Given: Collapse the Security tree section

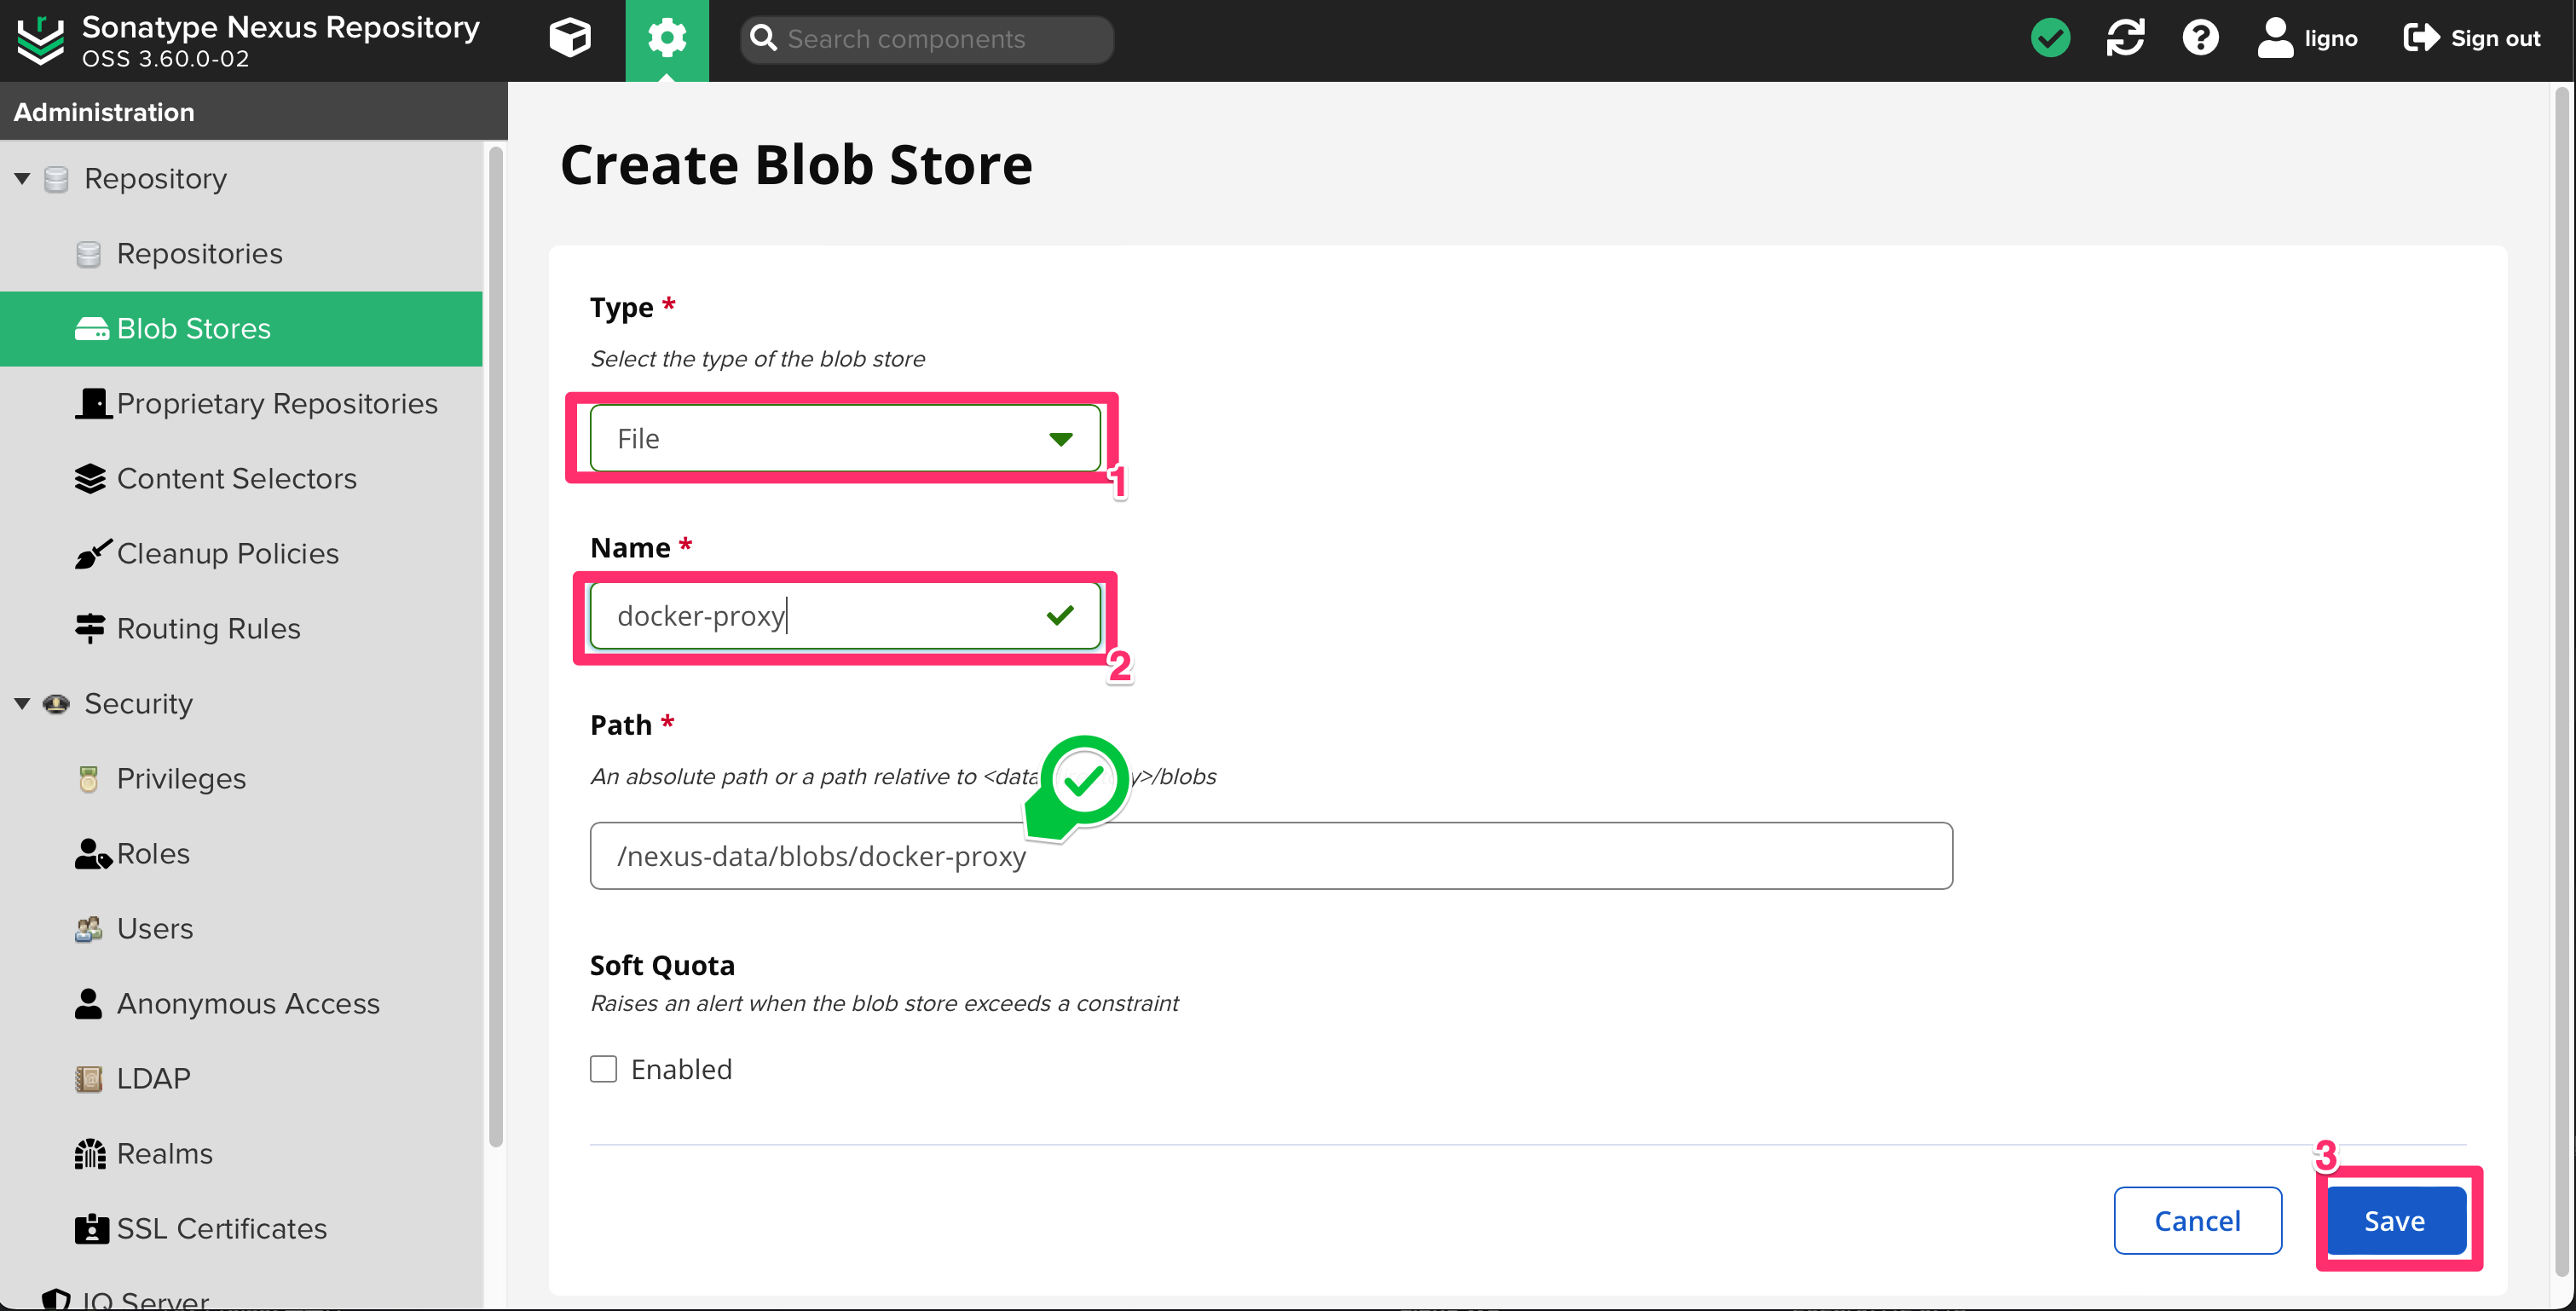Looking at the screenshot, I should point(22,704).
